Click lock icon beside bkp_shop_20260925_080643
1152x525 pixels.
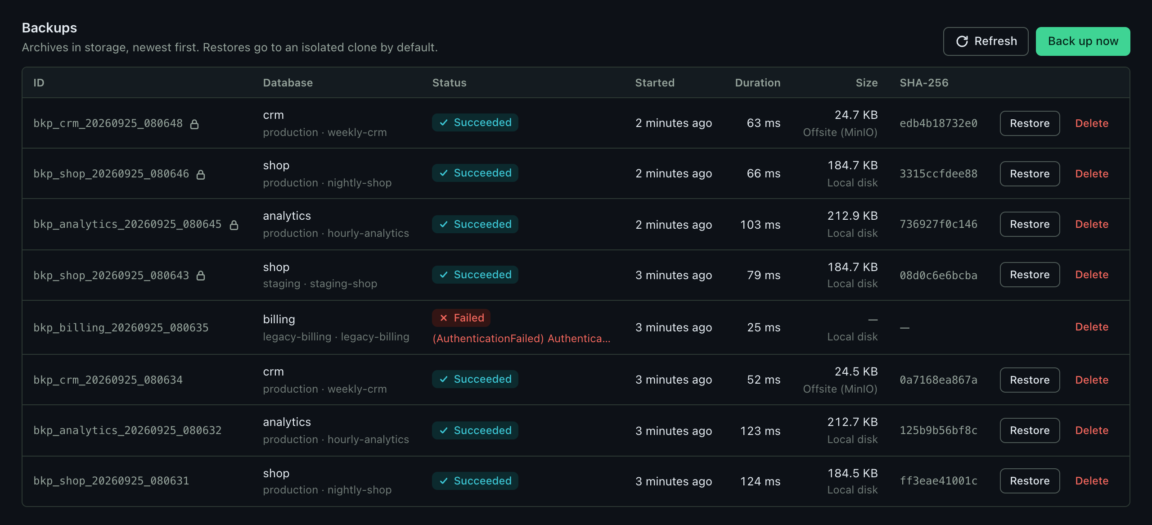[201, 275]
